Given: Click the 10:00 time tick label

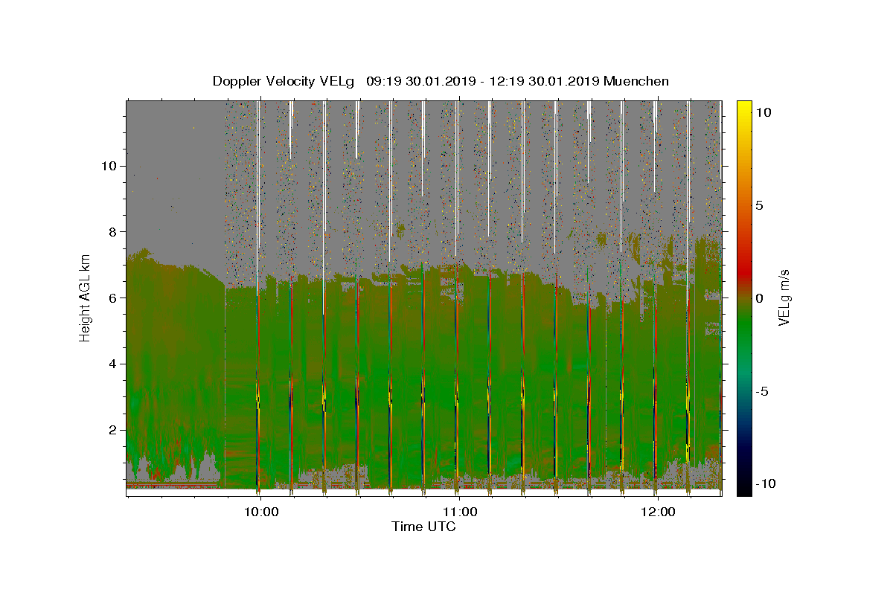Looking at the screenshot, I should click(x=261, y=512).
